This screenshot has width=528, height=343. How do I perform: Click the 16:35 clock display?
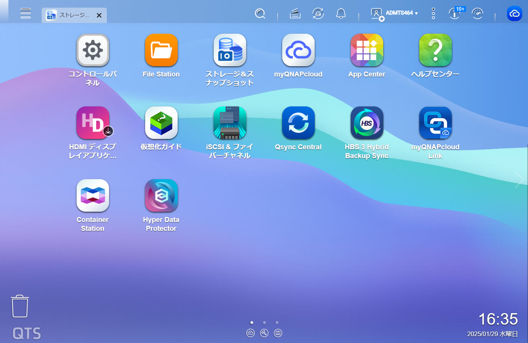498,319
